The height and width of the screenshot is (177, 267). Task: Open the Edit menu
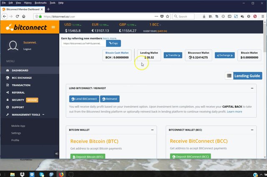pyautogui.click(x=10, y=3)
